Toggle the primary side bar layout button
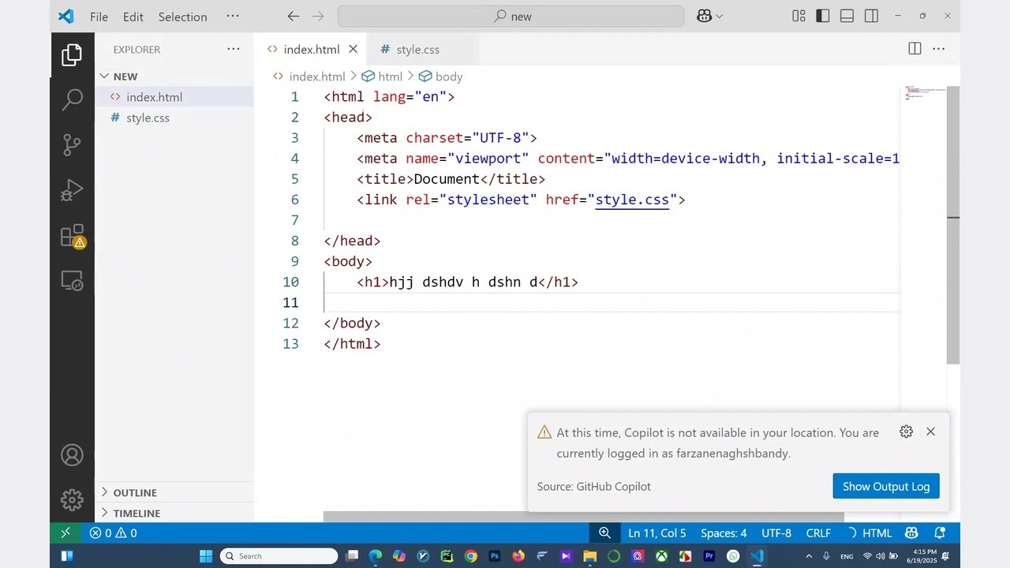Viewport: 1010px width, 568px height. 823,17
